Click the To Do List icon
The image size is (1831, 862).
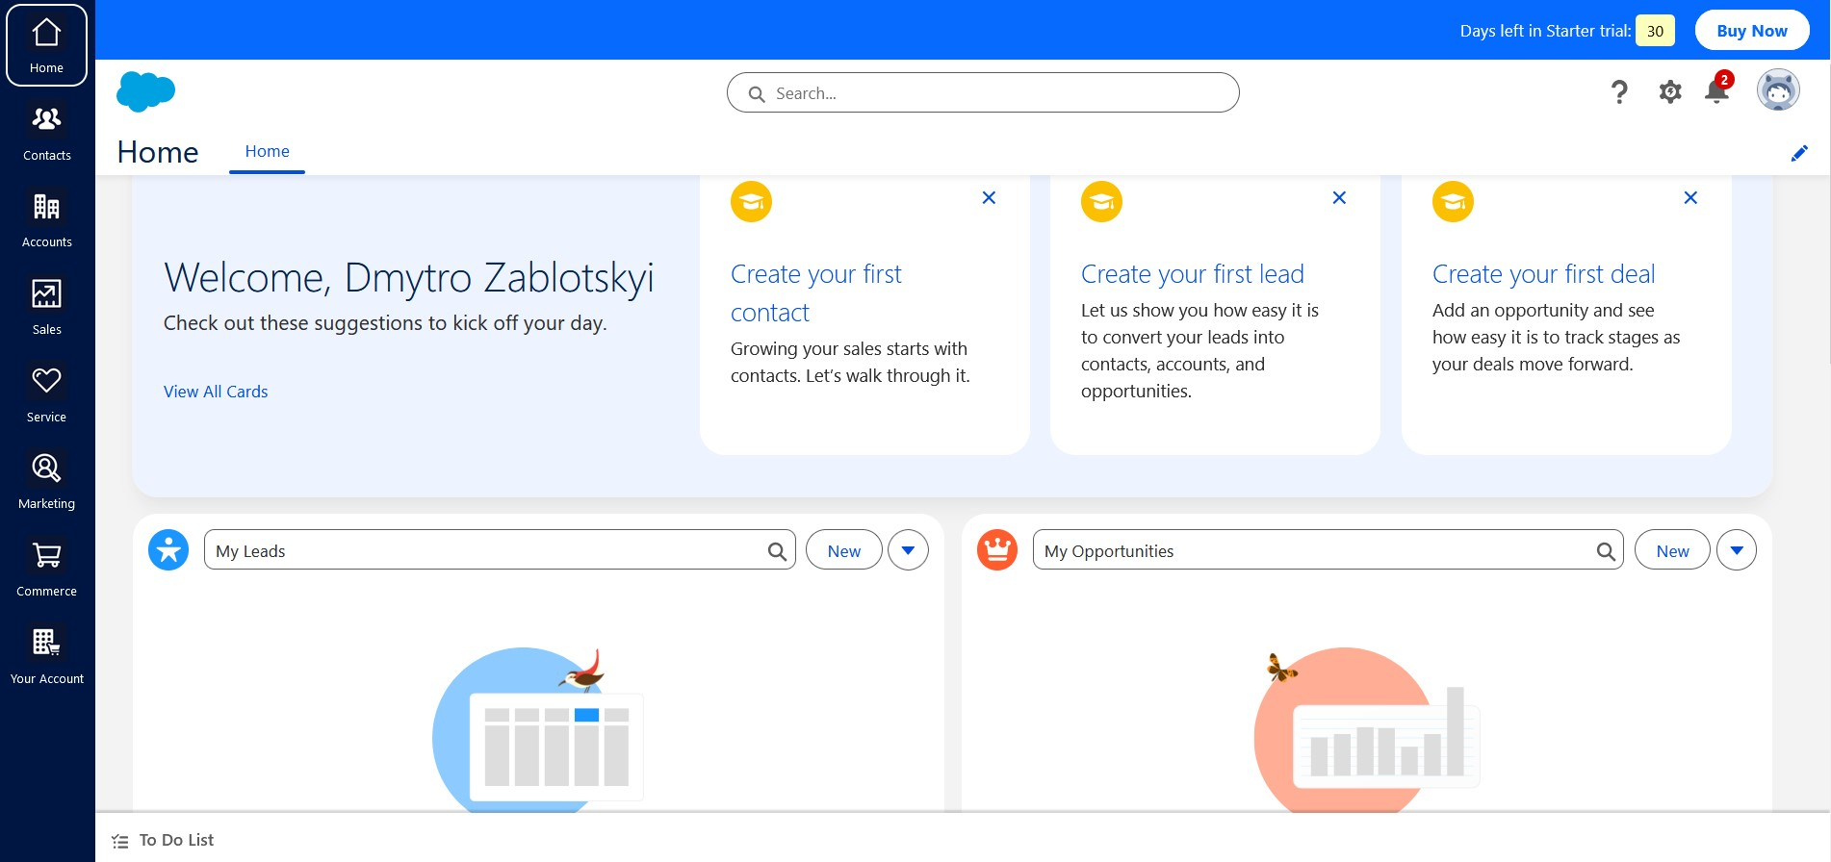120,841
